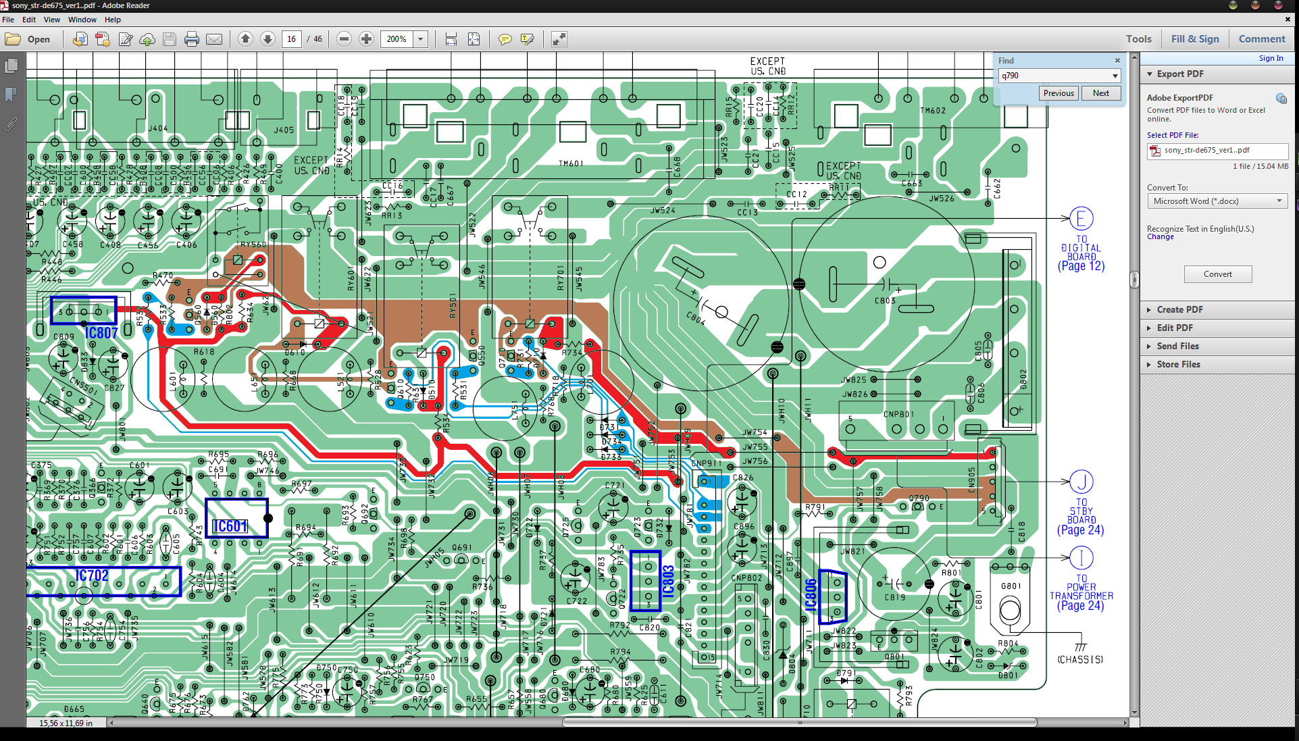Click Next in the Find bar
This screenshot has height=741, width=1299.
[1101, 93]
